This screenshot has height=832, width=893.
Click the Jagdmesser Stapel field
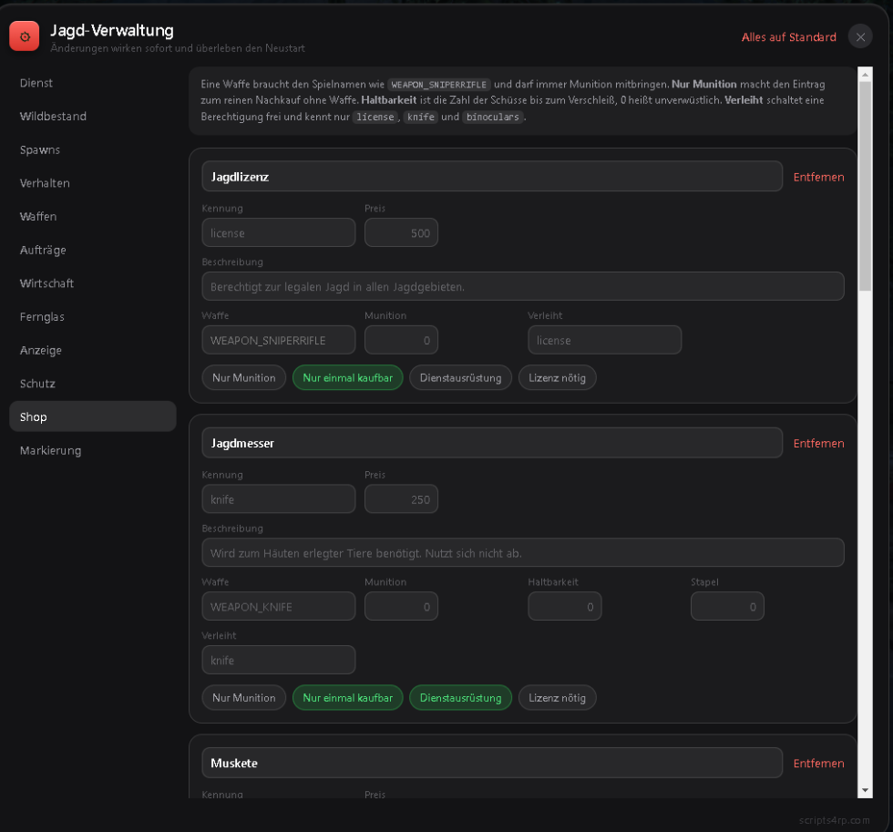tap(727, 607)
